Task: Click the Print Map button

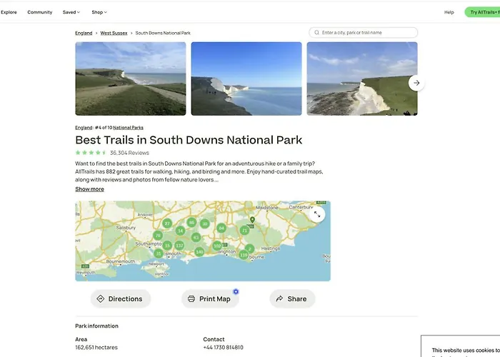Action: (210, 298)
